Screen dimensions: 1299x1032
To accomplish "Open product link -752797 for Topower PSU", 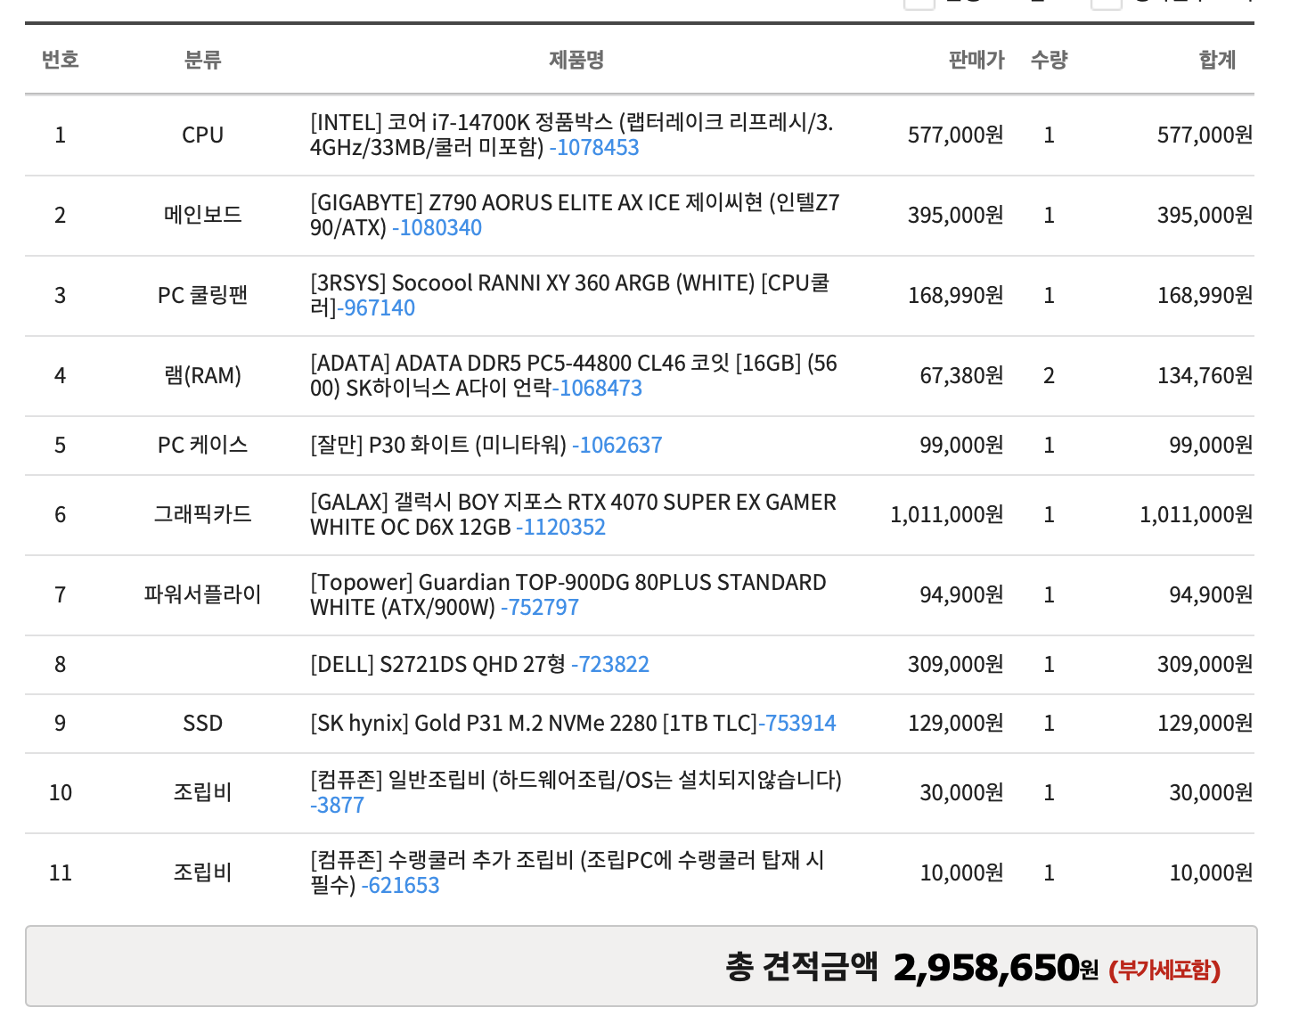I will click(x=540, y=608).
